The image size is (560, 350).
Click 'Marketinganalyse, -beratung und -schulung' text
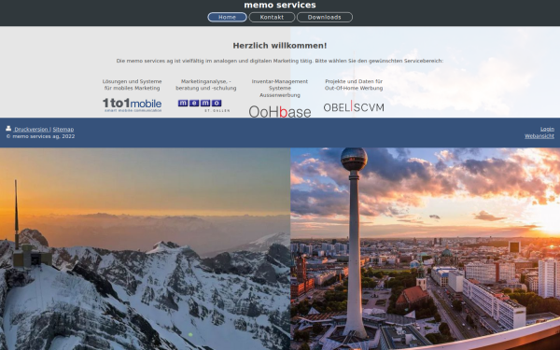pos(206,85)
